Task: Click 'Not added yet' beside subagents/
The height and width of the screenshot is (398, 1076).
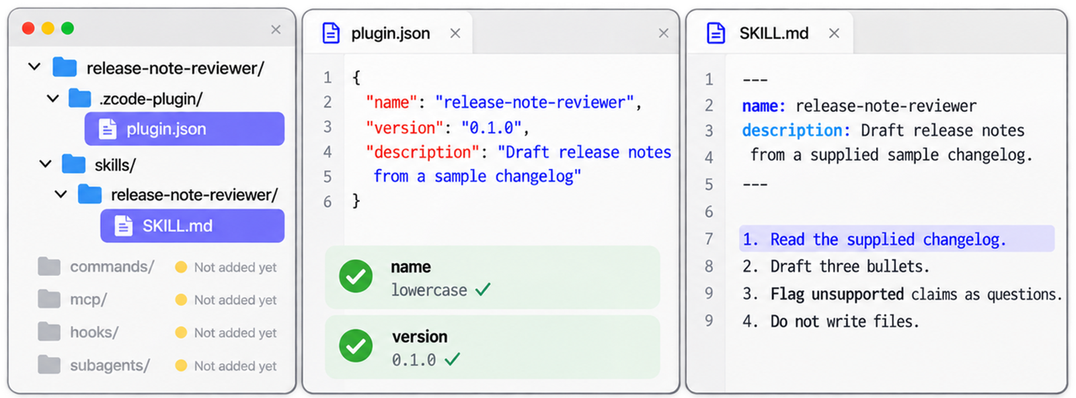Action: coord(235,366)
